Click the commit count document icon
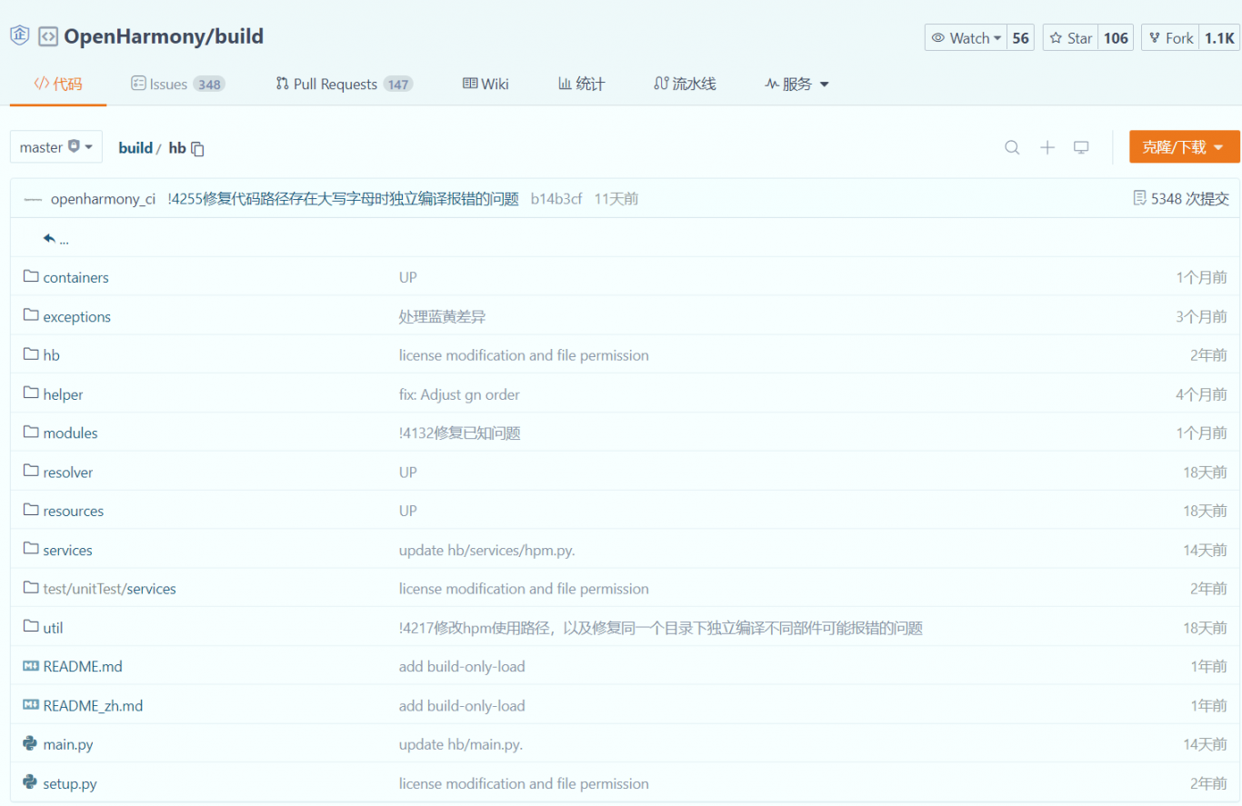The height and width of the screenshot is (806, 1242). [x=1139, y=198]
